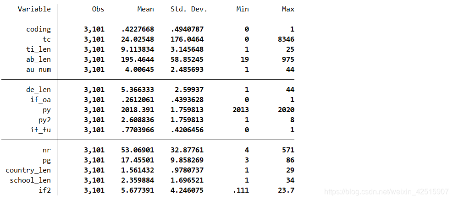Click the std. dev. value 1.696521
This screenshot has height=200, width=453.
point(187,180)
